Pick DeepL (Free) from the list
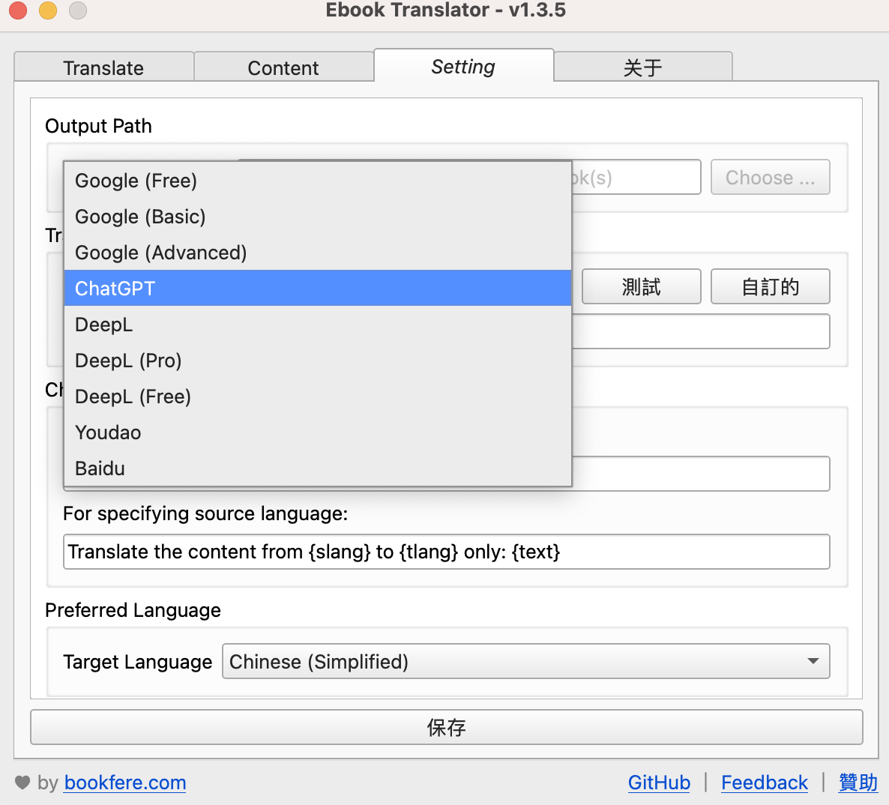Viewport: 889px width, 805px height. coord(133,397)
